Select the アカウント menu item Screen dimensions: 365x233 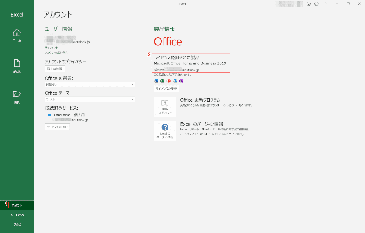click(17, 205)
